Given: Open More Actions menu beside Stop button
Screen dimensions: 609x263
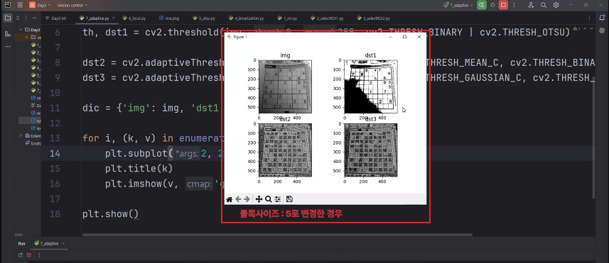Looking at the screenshot, I should click(514, 5).
